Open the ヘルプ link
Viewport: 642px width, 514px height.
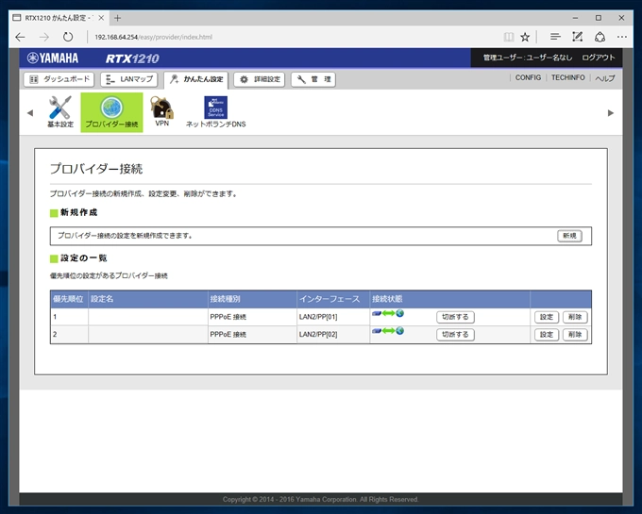pyautogui.click(x=605, y=78)
